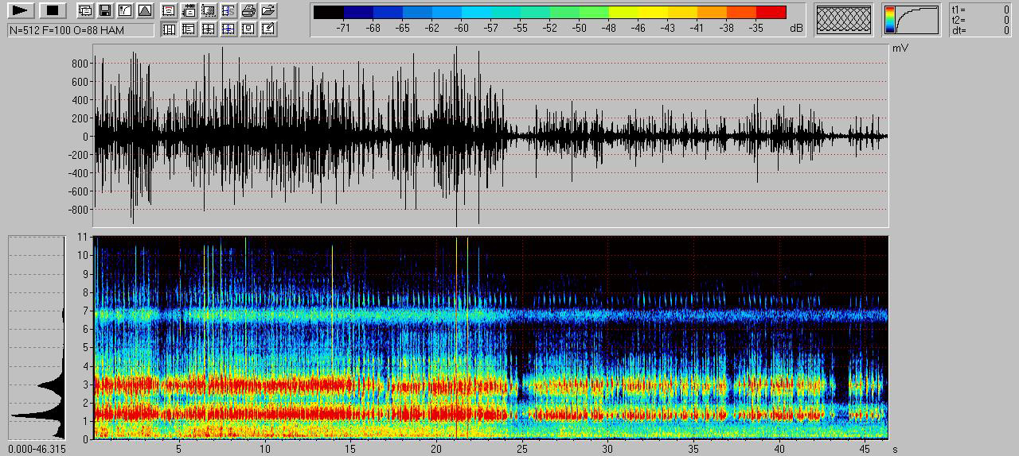Select the blue crosshair cursor mode icon
The height and width of the screenshot is (456, 1019).
pyautogui.click(x=228, y=29)
